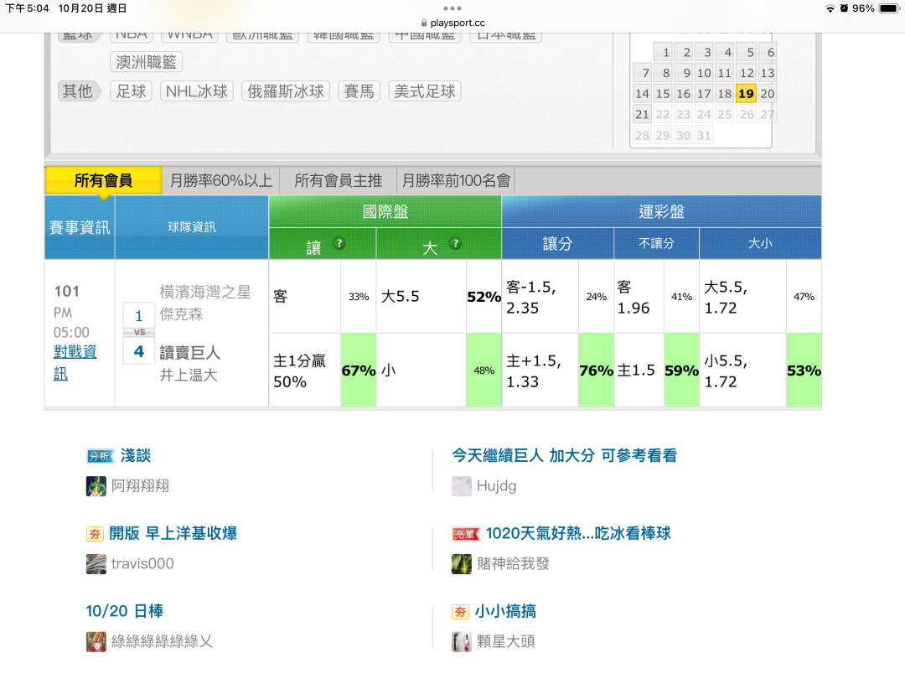Click the help icon beside 大
This screenshot has height=679, width=905.
455,244
